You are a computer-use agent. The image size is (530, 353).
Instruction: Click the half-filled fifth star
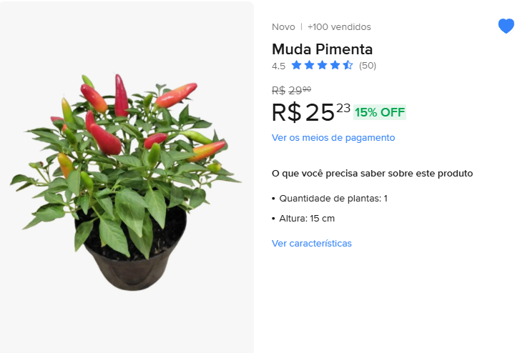[348, 65]
